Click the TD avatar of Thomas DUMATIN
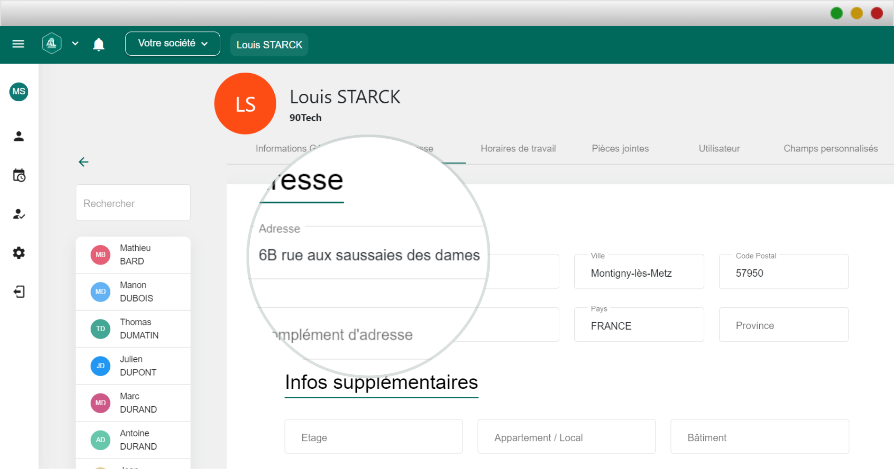894x469 pixels. (x=100, y=329)
